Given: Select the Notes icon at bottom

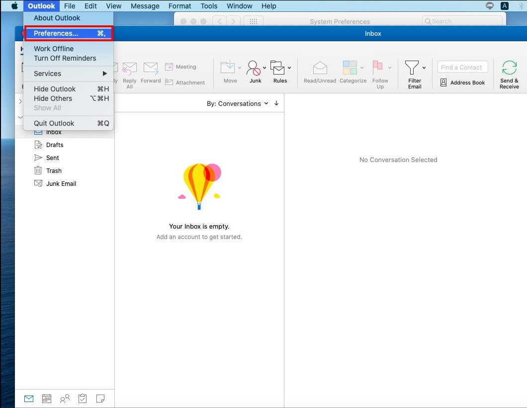Looking at the screenshot, I should coord(100,398).
